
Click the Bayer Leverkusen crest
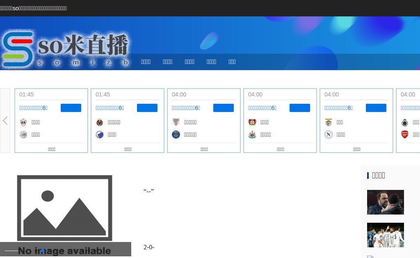click(252, 122)
